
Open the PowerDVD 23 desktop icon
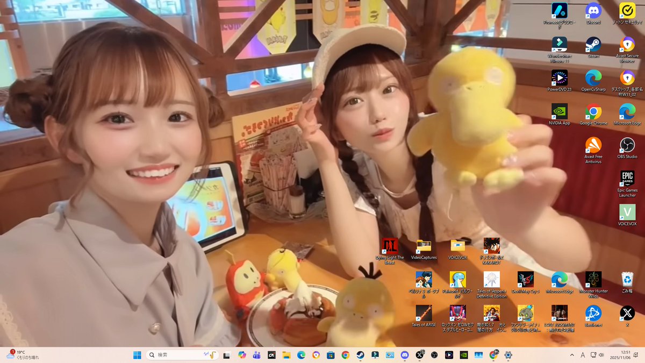pos(560,81)
